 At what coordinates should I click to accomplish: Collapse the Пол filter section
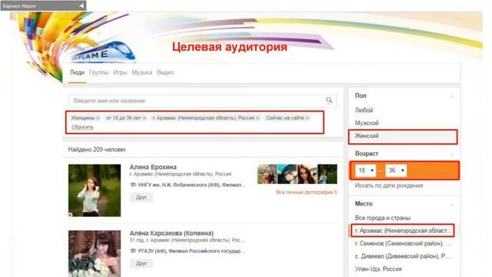click(452, 96)
